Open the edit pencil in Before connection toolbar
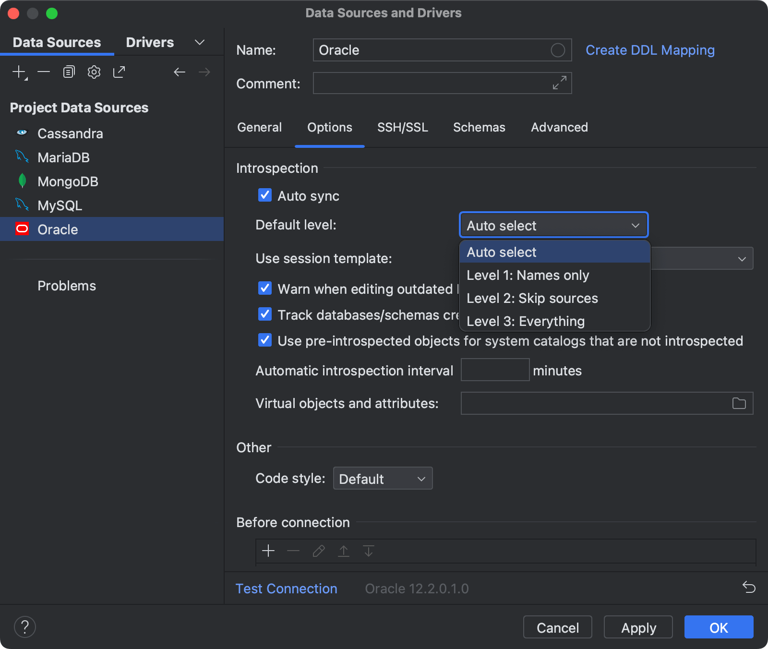The height and width of the screenshot is (649, 768). coord(319,551)
